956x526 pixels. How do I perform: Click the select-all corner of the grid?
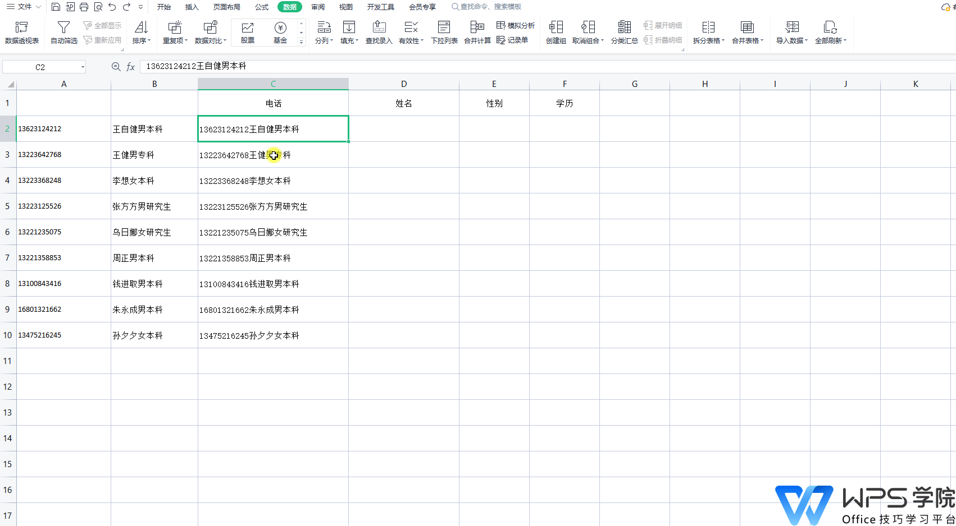[10, 84]
